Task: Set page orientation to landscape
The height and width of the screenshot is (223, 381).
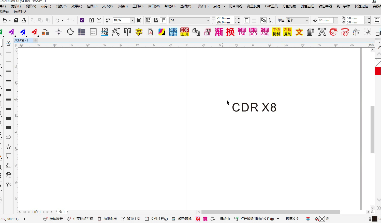Action: pyautogui.click(x=254, y=20)
